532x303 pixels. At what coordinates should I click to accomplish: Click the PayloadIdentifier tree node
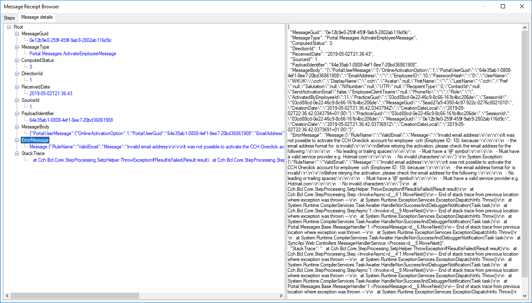point(38,113)
